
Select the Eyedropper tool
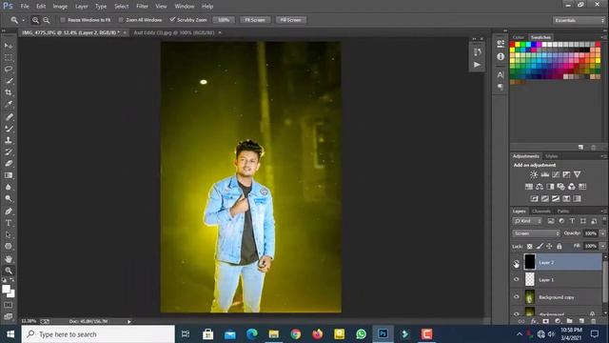click(9, 104)
